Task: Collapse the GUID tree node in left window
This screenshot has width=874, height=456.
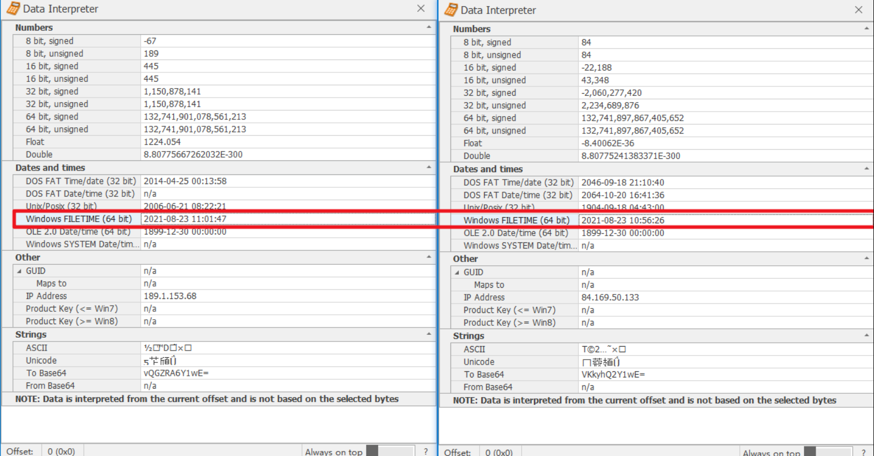Action: (20, 271)
